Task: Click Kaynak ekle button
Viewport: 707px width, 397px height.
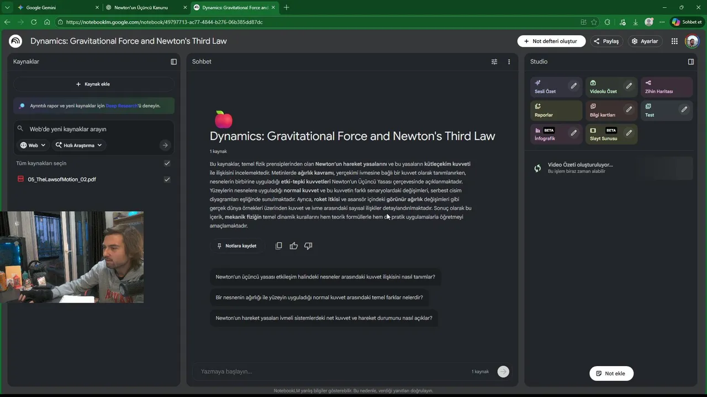Action: click(93, 84)
